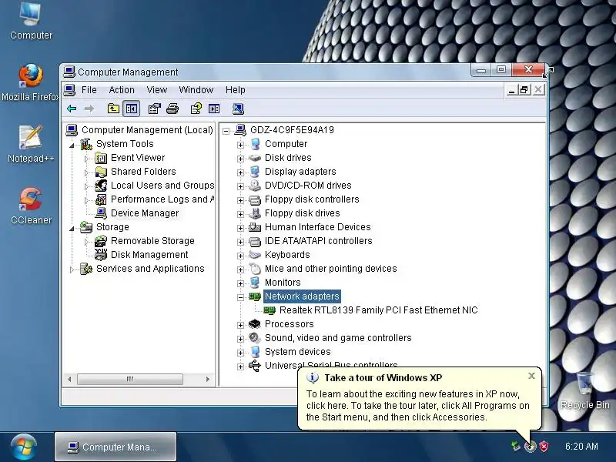616x462 pixels.
Task: Collapse the Storage node
Action: pyautogui.click(x=72, y=228)
